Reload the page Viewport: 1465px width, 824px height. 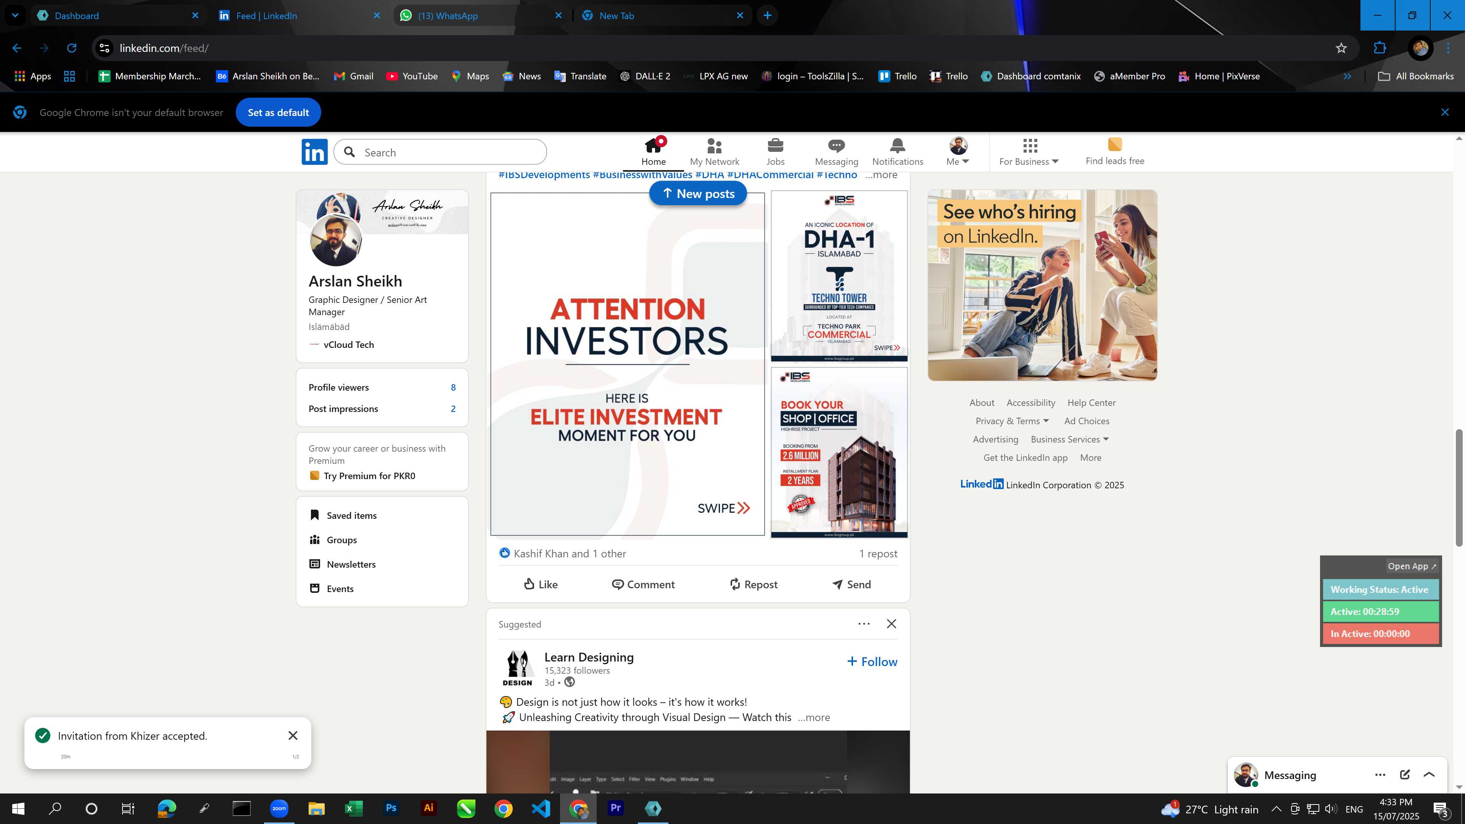(x=72, y=48)
